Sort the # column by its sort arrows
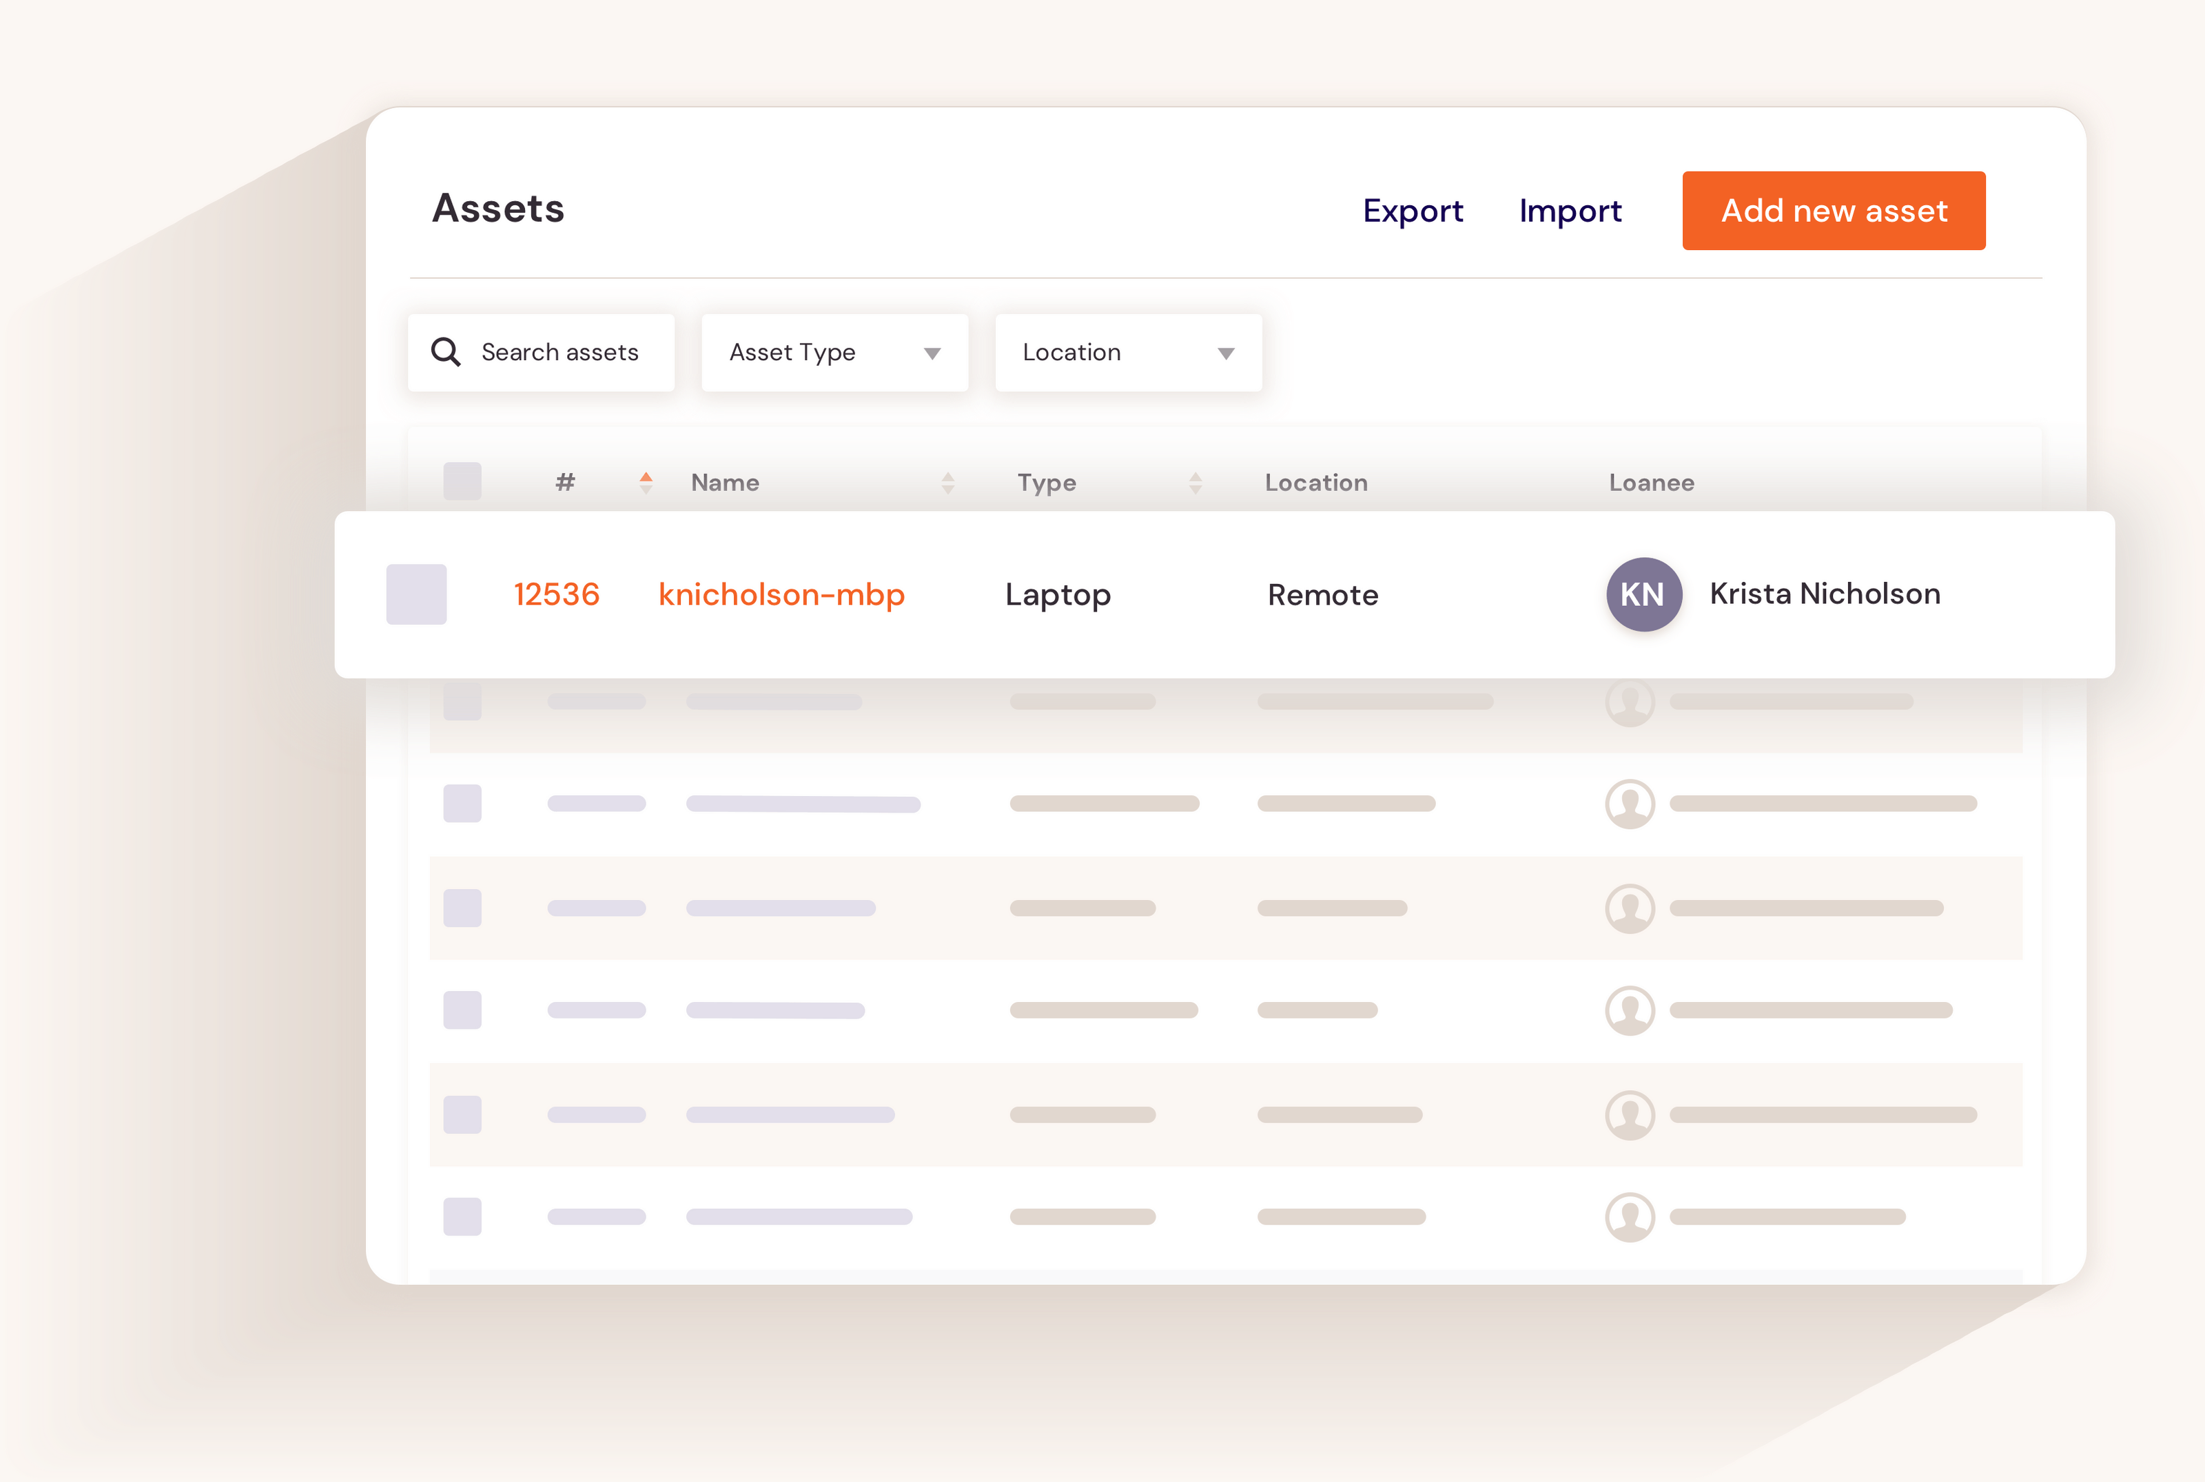2205x1482 pixels. (647, 482)
